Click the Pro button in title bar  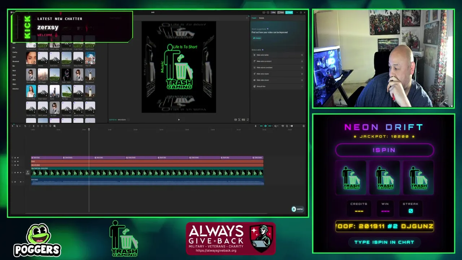tap(273, 12)
